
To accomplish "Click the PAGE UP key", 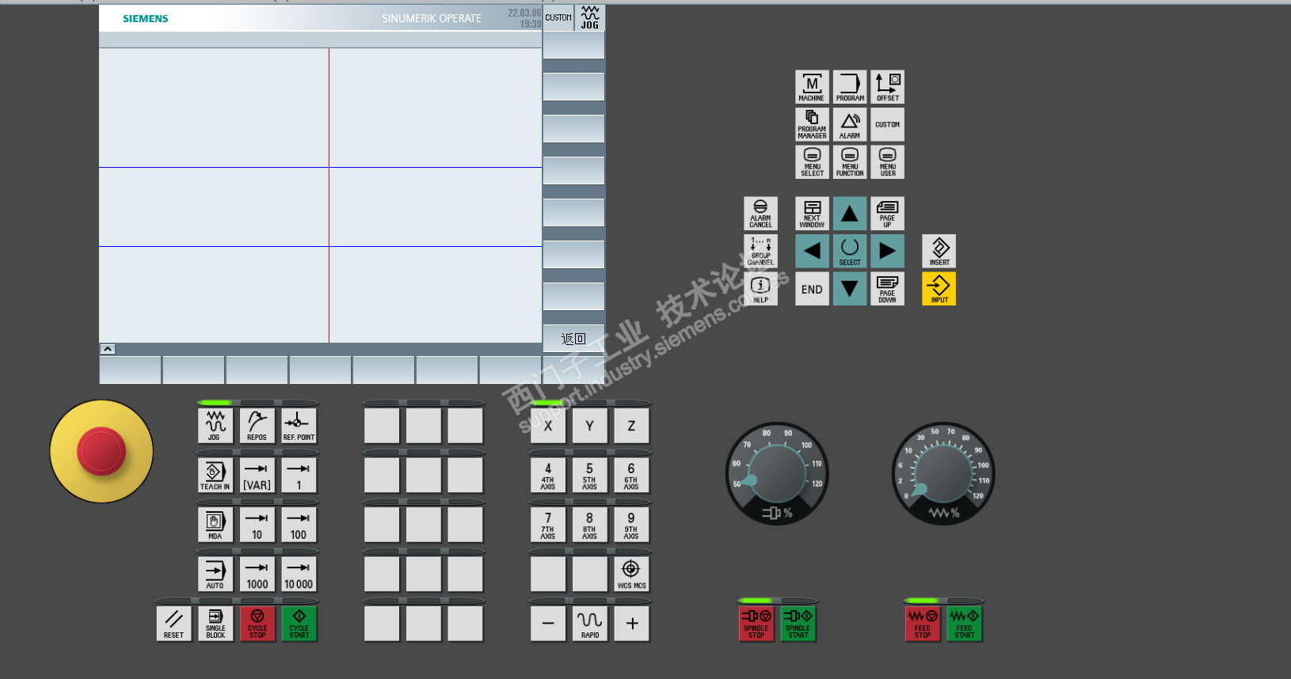I will coord(888,214).
